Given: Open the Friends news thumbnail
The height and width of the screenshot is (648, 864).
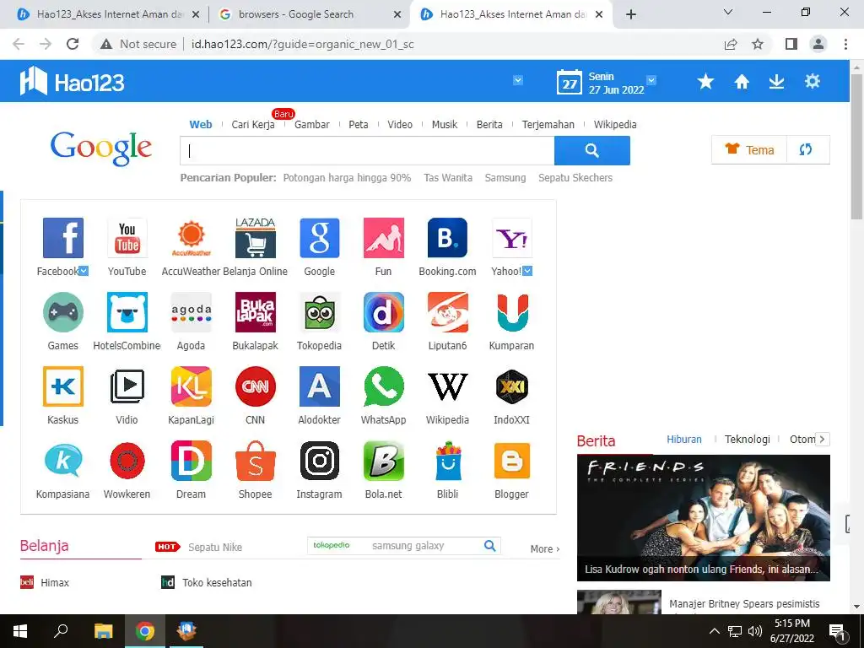Looking at the screenshot, I should [704, 518].
